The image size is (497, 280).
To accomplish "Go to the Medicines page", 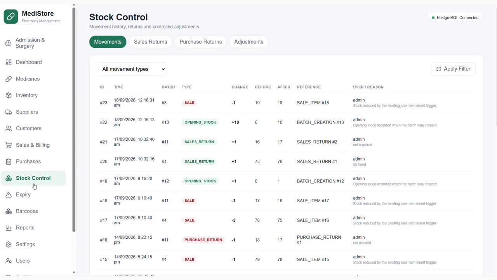I will [x=33, y=79].
